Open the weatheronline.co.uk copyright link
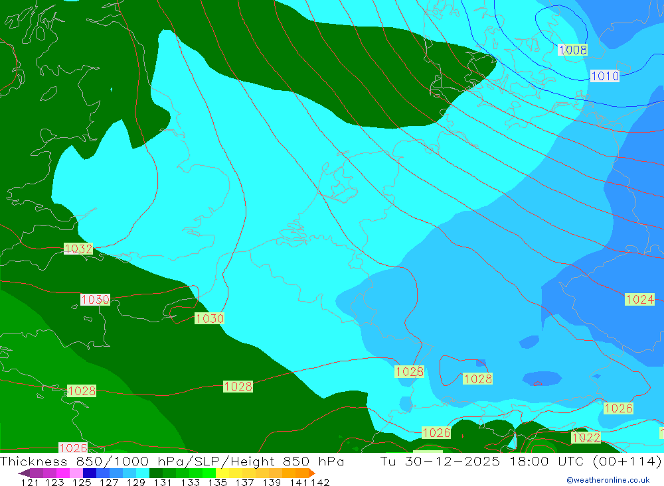The height and width of the screenshot is (486, 664). point(608,480)
